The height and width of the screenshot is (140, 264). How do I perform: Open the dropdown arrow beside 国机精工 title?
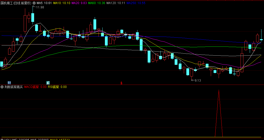pyautogui.click(x=34, y=3)
